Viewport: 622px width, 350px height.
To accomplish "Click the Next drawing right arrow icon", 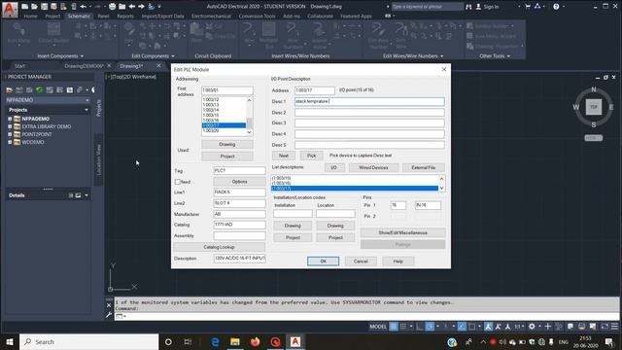I will coord(141,7).
